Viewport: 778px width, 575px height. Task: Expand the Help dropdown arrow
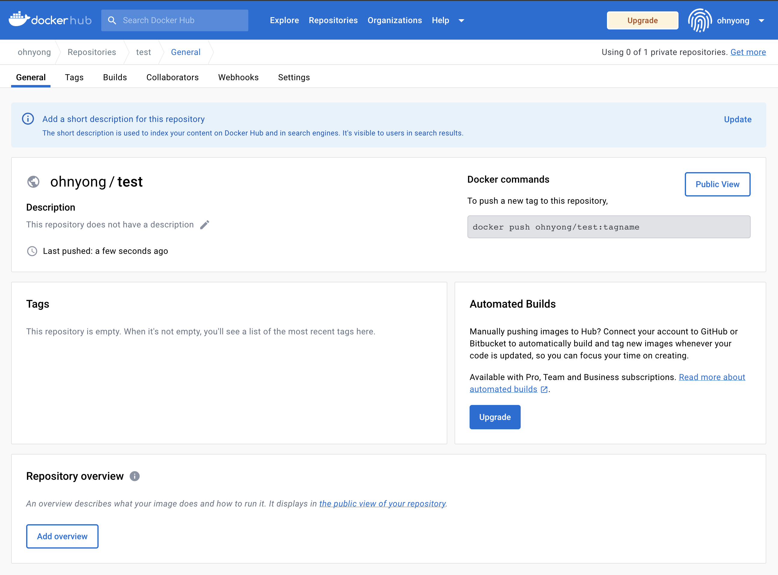click(x=461, y=20)
